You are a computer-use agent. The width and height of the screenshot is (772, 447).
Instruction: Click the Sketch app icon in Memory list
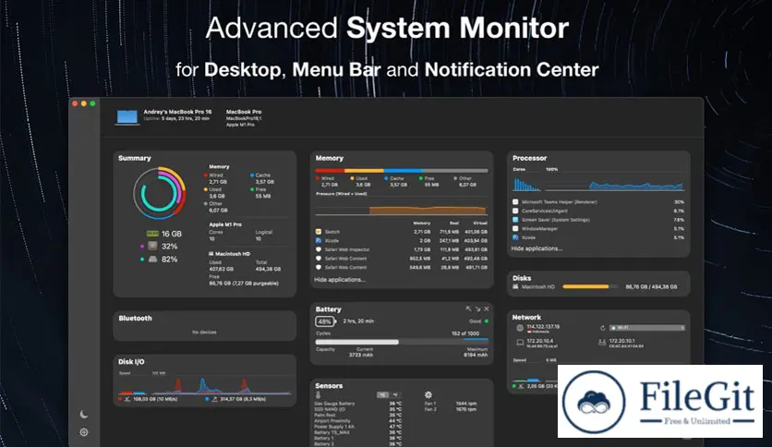point(318,232)
